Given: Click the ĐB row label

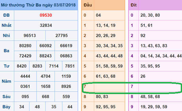Looking at the screenshot, I should click(6, 15).
